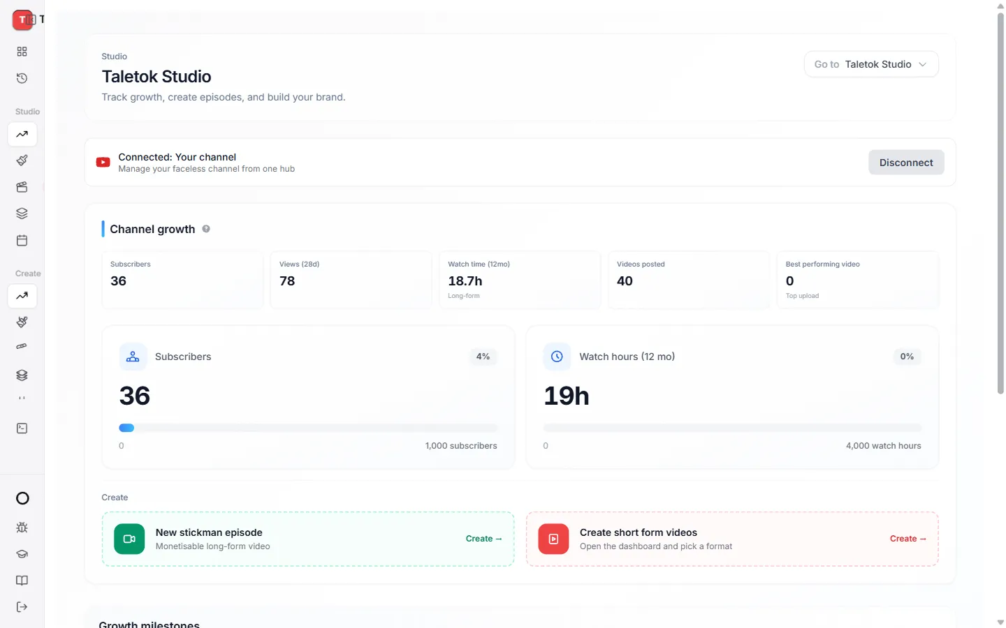Click the clock icon beside Watch hours (12 mo)
The image size is (1006, 628).
tap(557, 357)
